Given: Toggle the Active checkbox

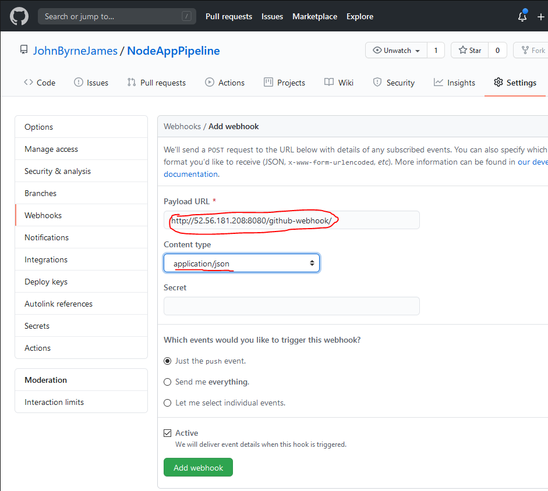Looking at the screenshot, I should 167,433.
